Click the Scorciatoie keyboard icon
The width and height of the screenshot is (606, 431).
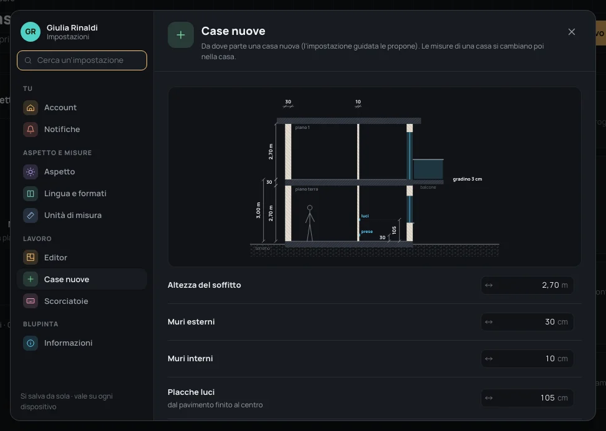[31, 301]
